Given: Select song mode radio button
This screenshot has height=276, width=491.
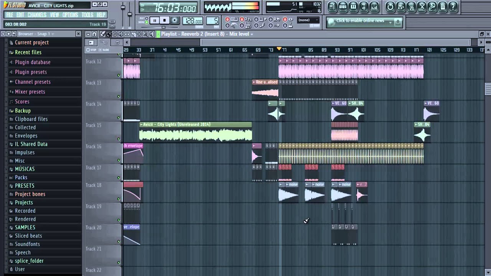Looking at the screenshot, I should click(147, 22).
